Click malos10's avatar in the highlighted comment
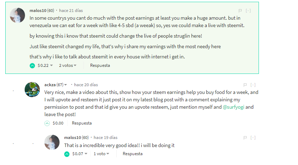 [17, 15]
